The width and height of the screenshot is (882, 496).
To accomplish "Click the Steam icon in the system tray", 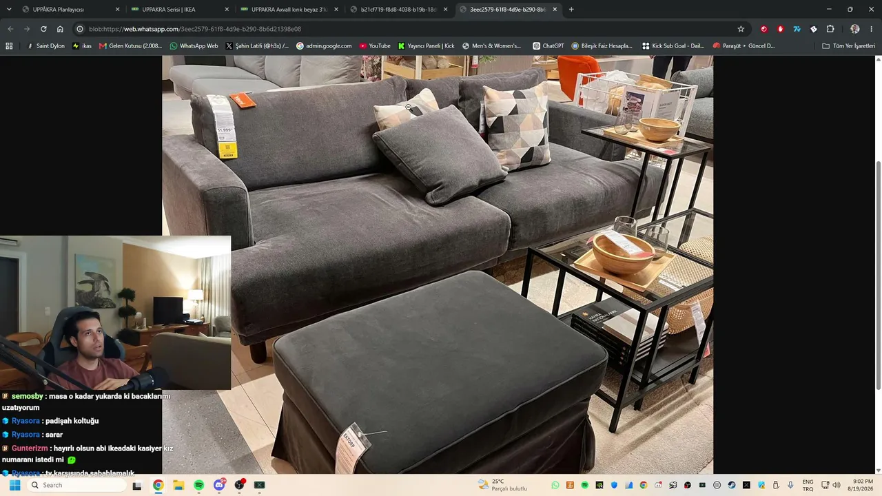I will (x=731, y=485).
